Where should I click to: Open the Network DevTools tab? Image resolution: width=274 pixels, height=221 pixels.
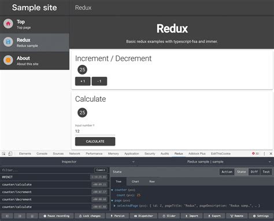(x=75, y=154)
